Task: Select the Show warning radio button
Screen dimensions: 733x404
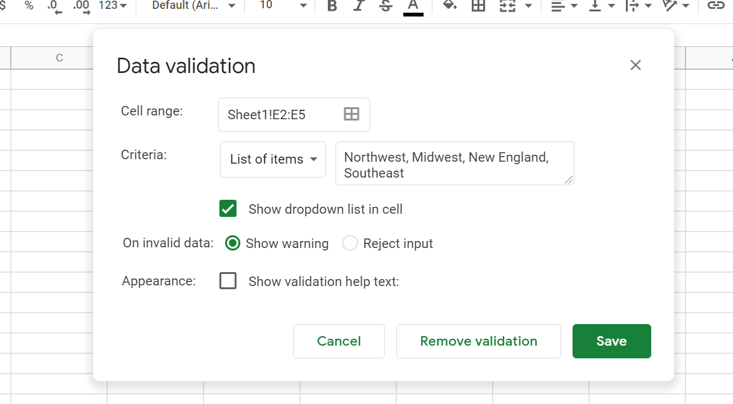Action: tap(233, 244)
